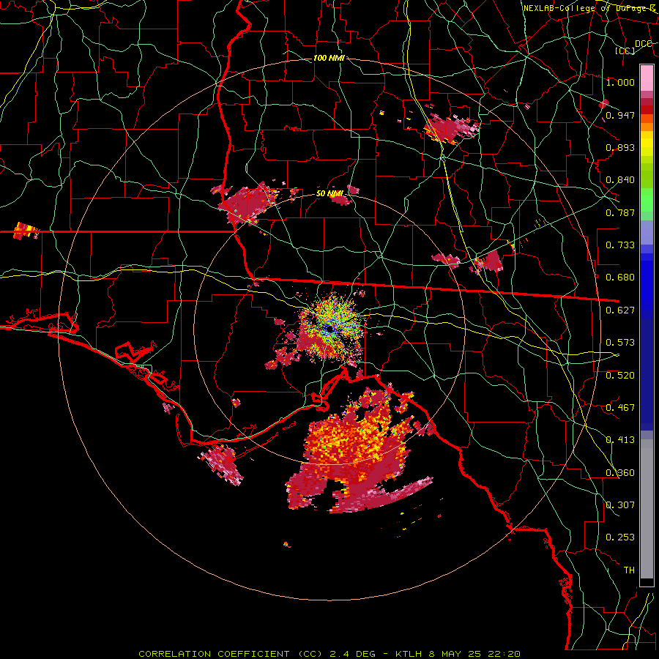Click the 0.733 legend value

620,245
